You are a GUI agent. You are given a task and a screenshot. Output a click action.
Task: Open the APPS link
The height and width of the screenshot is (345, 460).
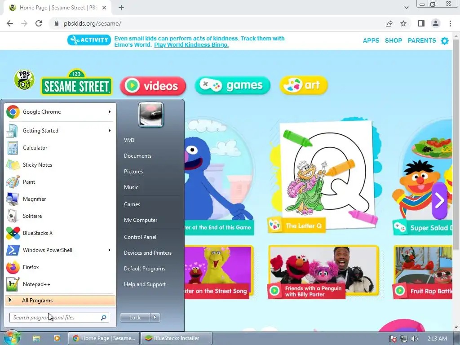[371, 40]
